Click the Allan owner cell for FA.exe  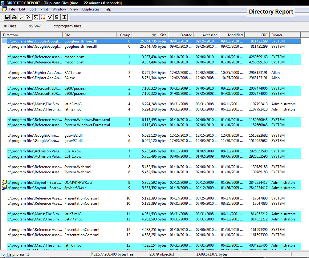click(x=275, y=78)
